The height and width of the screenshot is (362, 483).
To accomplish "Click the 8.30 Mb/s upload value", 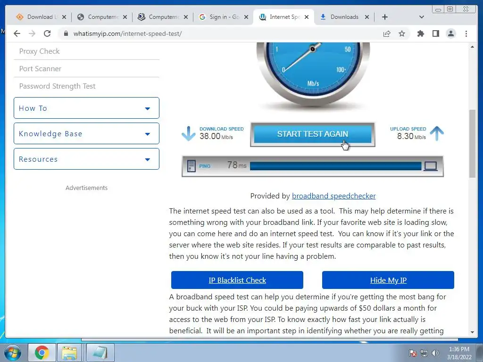I will click(411, 136).
